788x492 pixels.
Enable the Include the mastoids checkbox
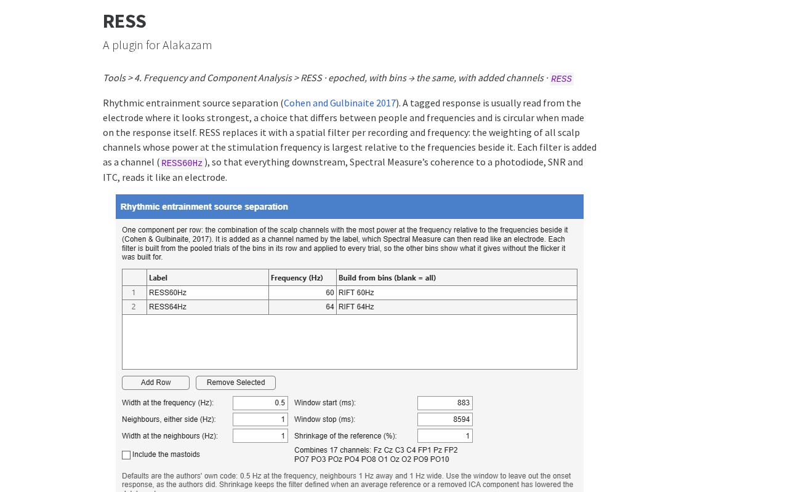126,455
